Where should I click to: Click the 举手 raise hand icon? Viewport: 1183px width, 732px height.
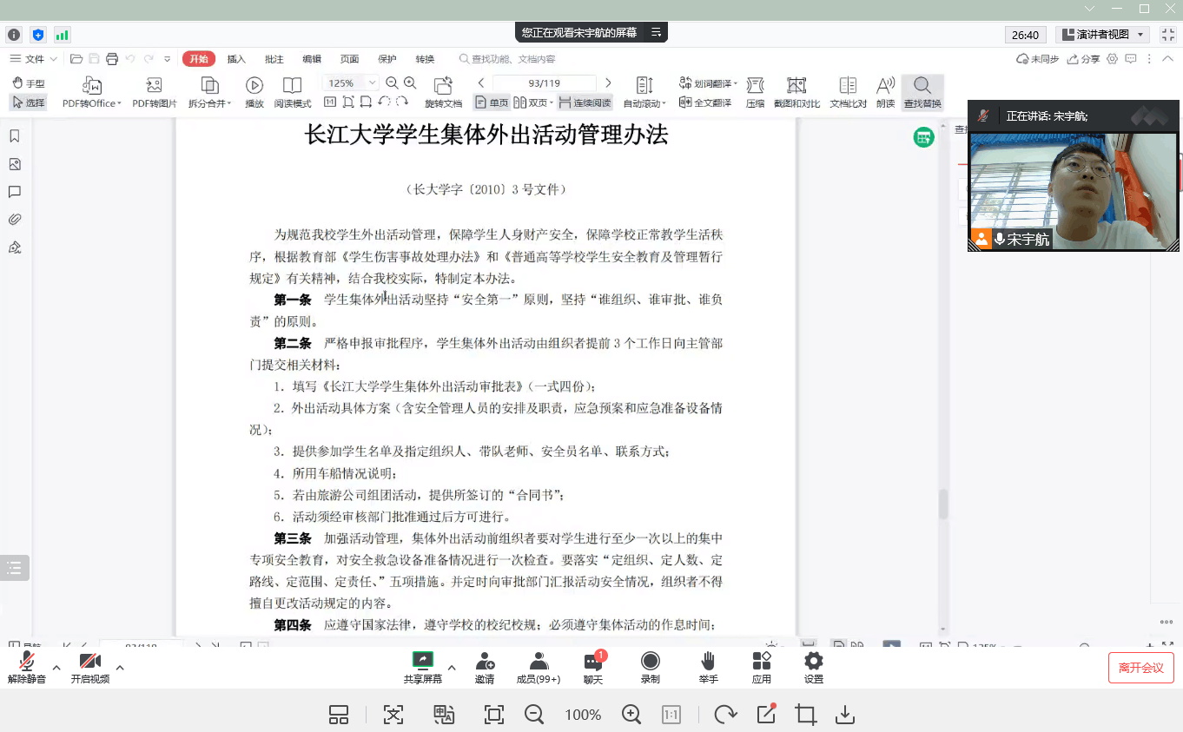click(708, 662)
